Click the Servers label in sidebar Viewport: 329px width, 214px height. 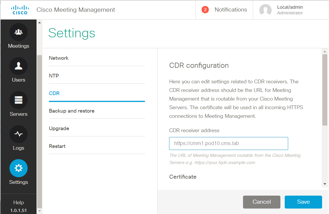point(18,114)
